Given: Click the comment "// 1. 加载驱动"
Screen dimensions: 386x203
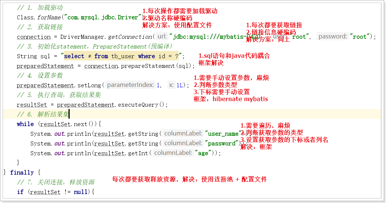Looking at the screenshot, I should coord(40,7).
